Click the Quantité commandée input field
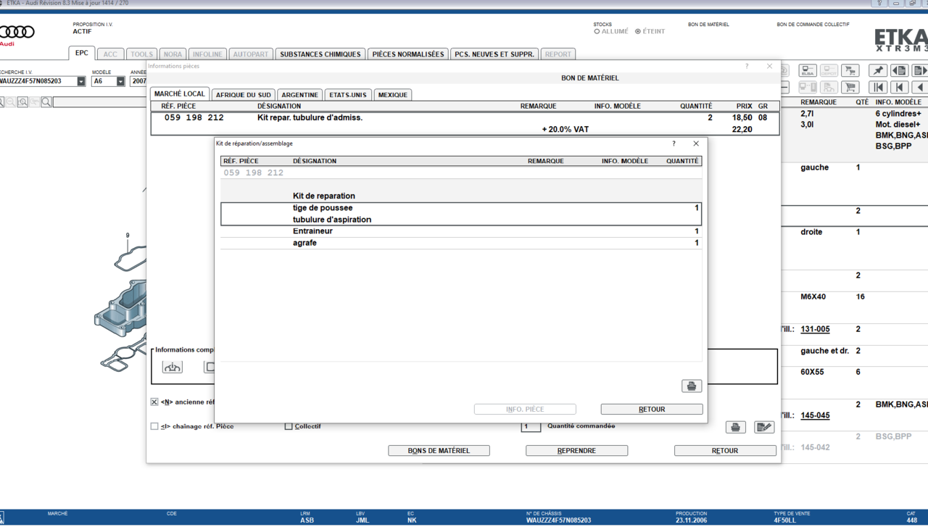928x527 pixels. click(x=531, y=427)
